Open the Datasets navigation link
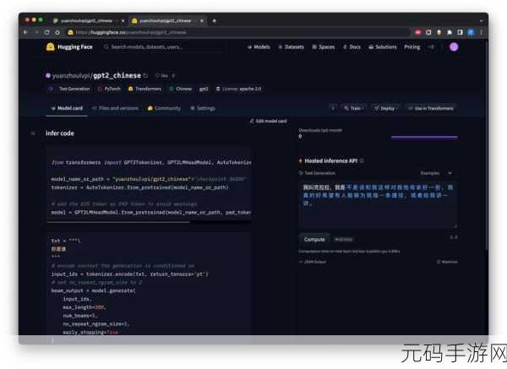This screenshot has width=507, height=369. click(292, 47)
